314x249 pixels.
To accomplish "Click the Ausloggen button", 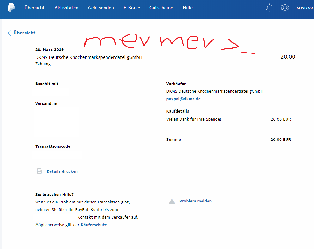I will [x=305, y=8].
